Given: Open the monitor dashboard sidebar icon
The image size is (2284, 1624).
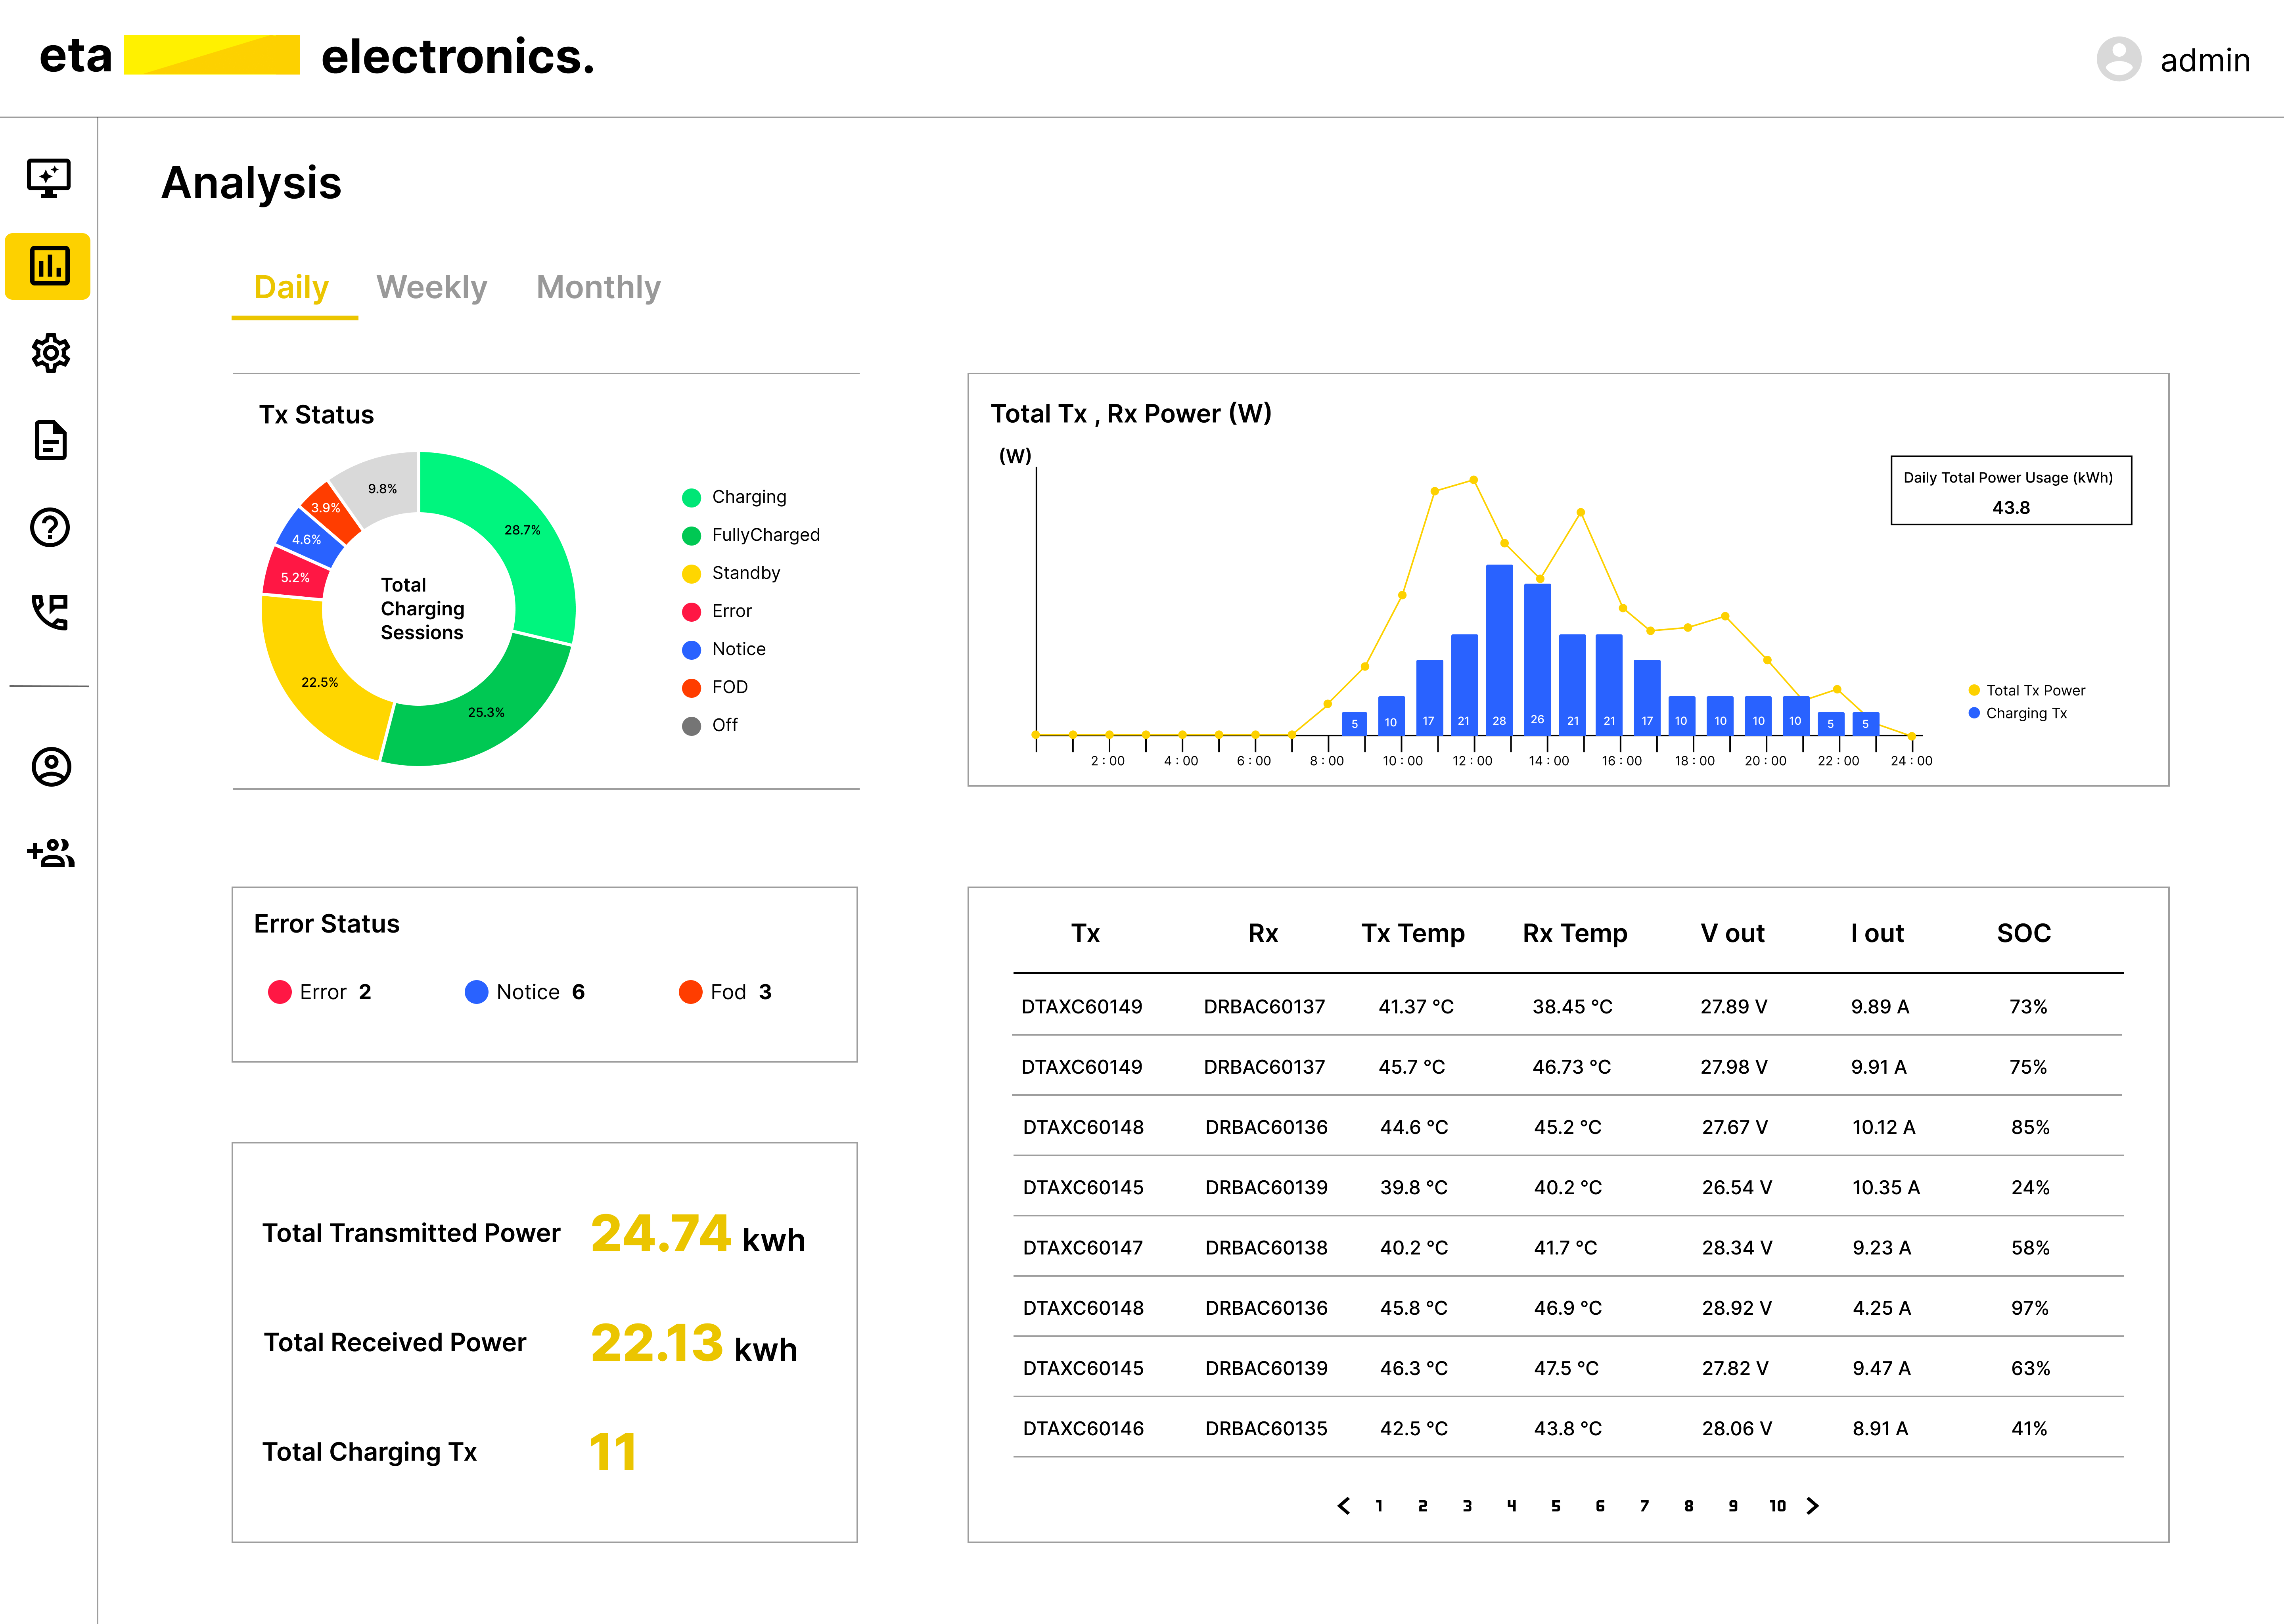Looking at the screenshot, I should (x=48, y=178).
